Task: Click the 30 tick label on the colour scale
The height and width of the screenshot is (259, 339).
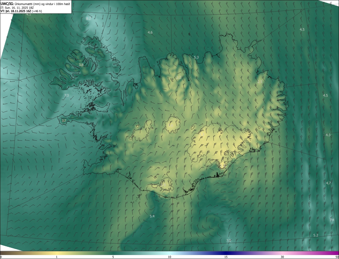Action: pos(282,257)
